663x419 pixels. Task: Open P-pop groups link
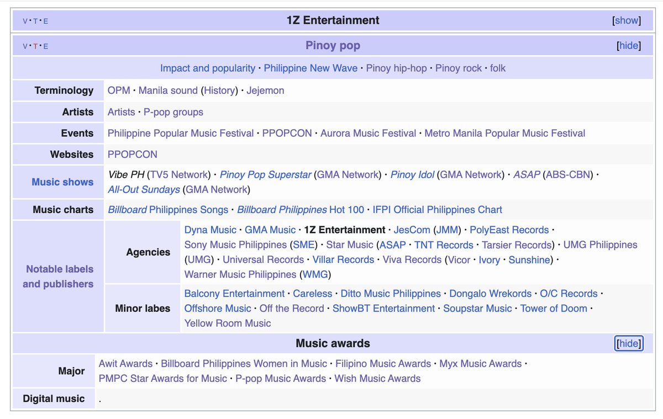(173, 112)
